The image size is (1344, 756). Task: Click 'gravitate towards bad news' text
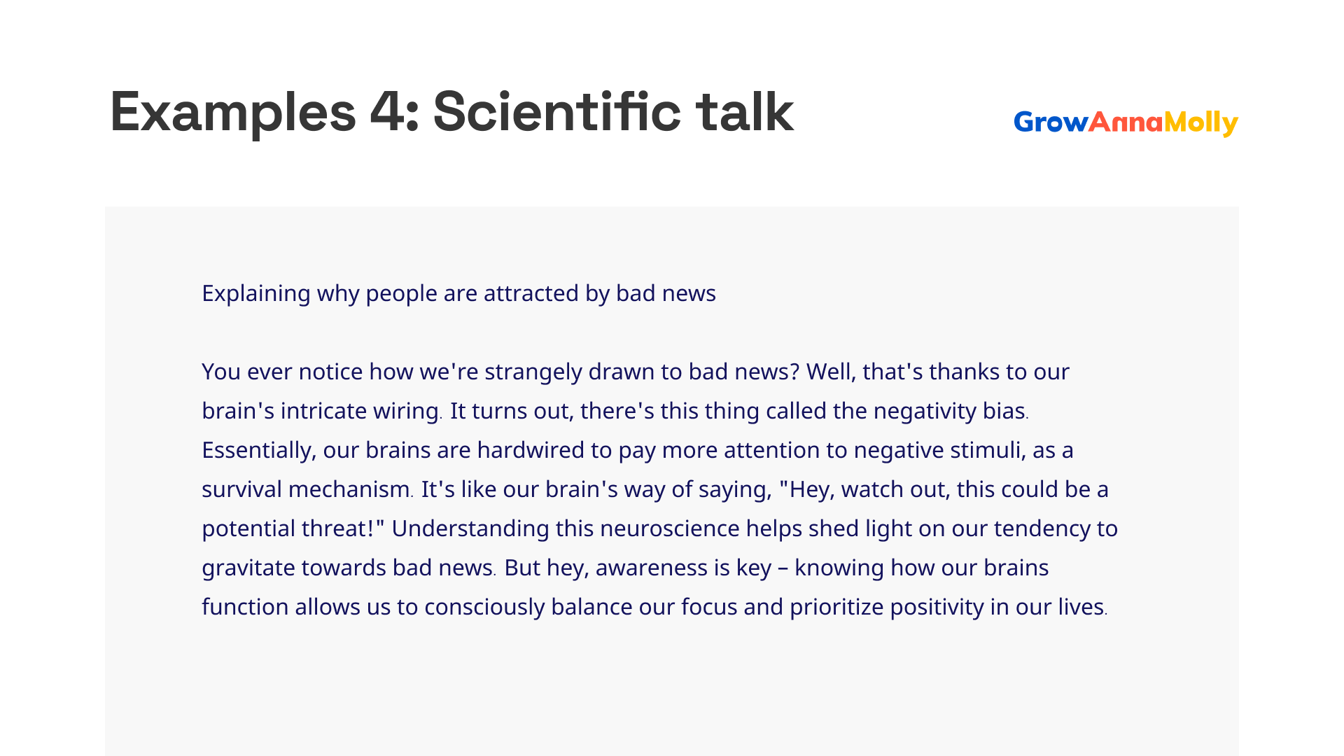347,568
